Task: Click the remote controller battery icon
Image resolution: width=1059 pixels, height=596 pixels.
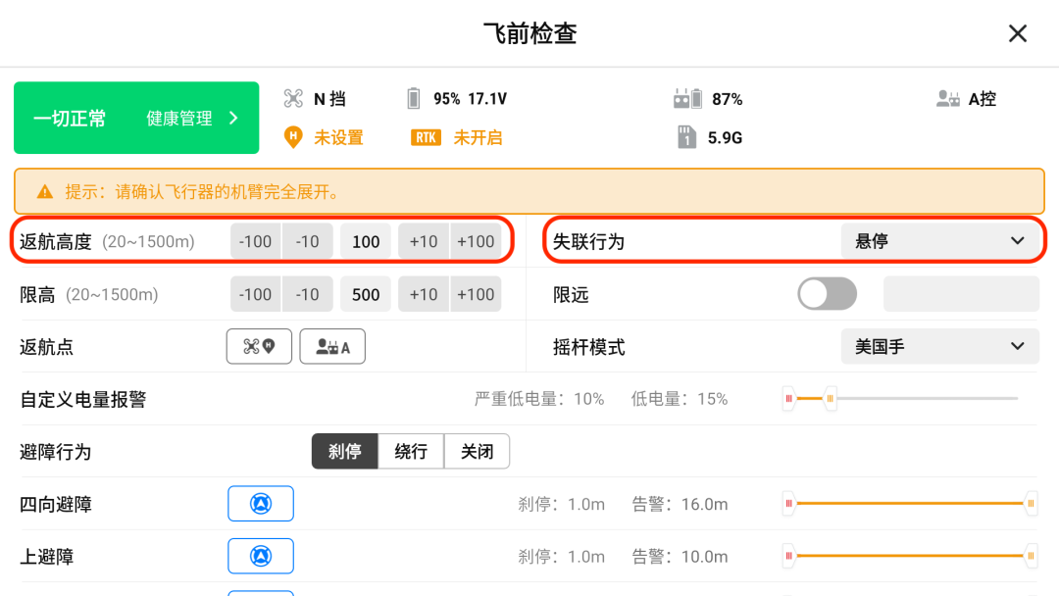Action: pos(688,99)
